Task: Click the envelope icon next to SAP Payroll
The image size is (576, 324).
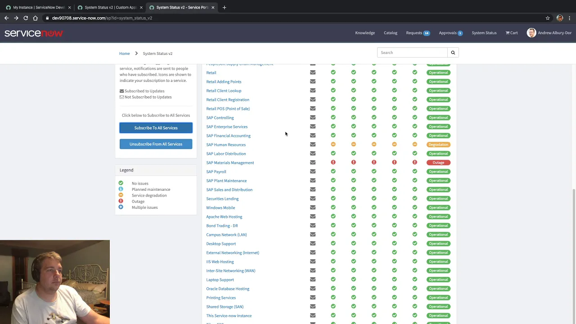Action: click(x=313, y=171)
